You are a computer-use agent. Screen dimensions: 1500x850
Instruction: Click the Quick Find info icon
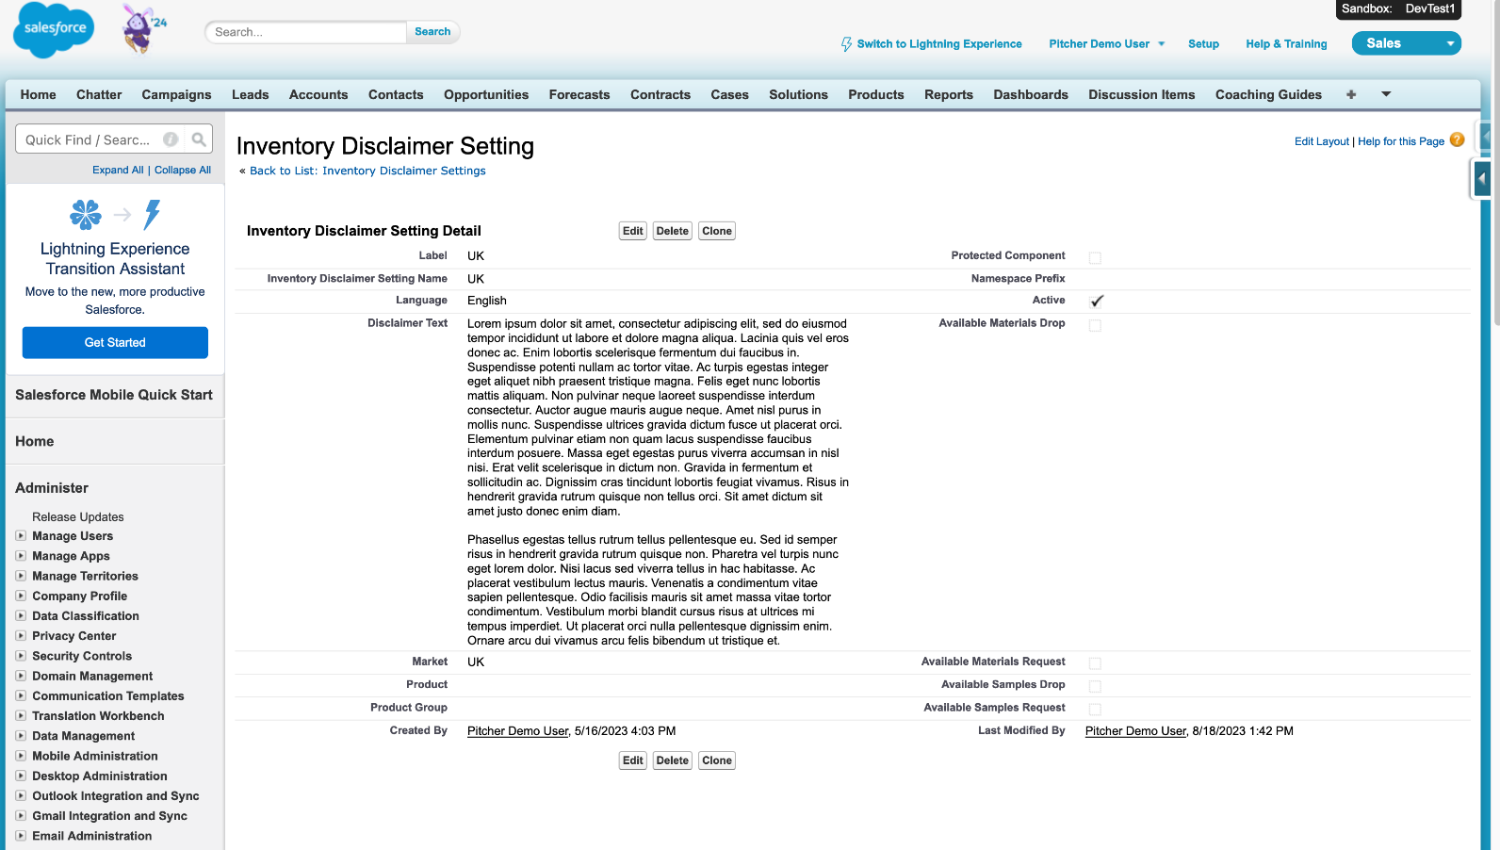pos(171,139)
